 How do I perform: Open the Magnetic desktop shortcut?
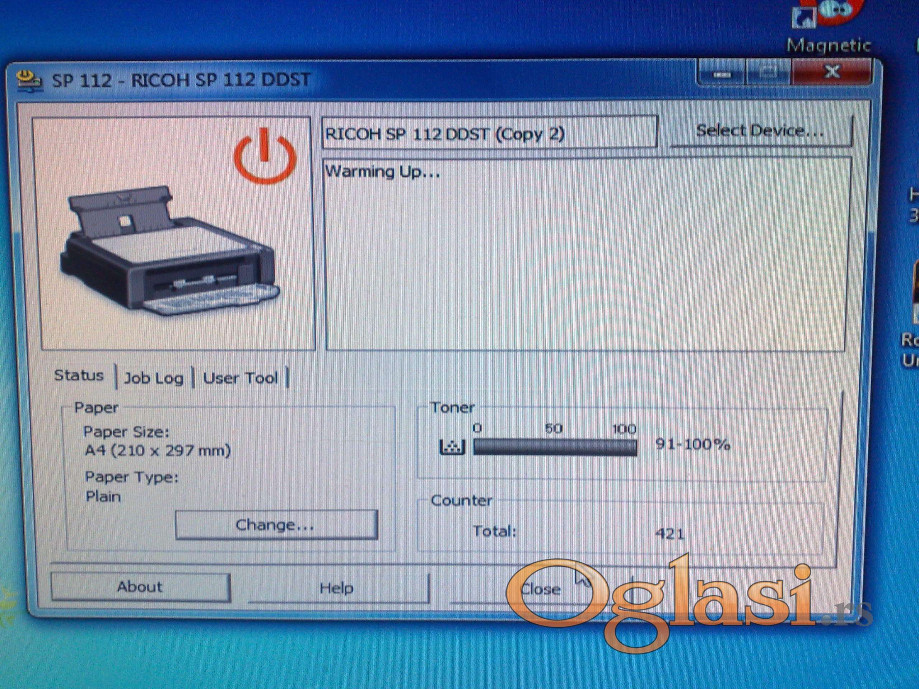[828, 27]
